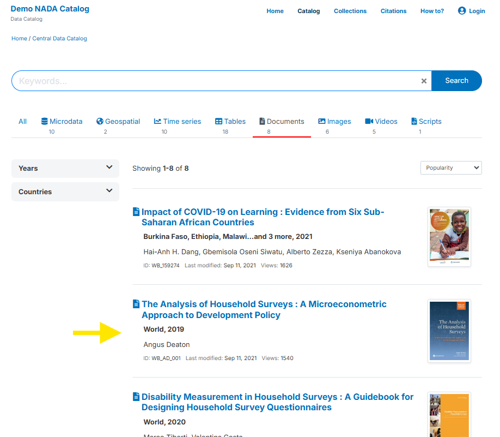Click the Analysis of Household Surveys cover thumbnail
This screenshot has width=500, height=437.
click(449, 331)
